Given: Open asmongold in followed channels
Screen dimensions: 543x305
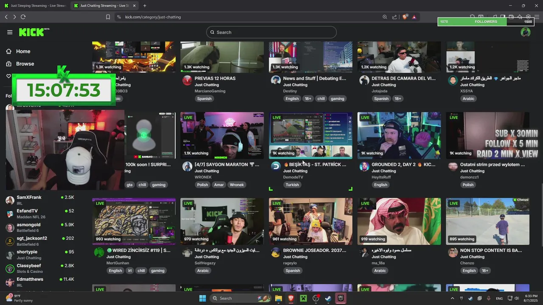Looking at the screenshot, I should pos(40,227).
